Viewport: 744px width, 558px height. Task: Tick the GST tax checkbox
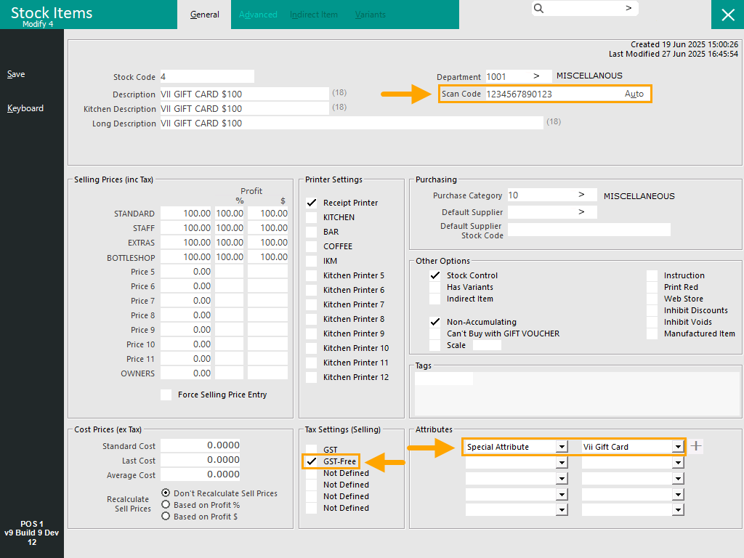312,450
